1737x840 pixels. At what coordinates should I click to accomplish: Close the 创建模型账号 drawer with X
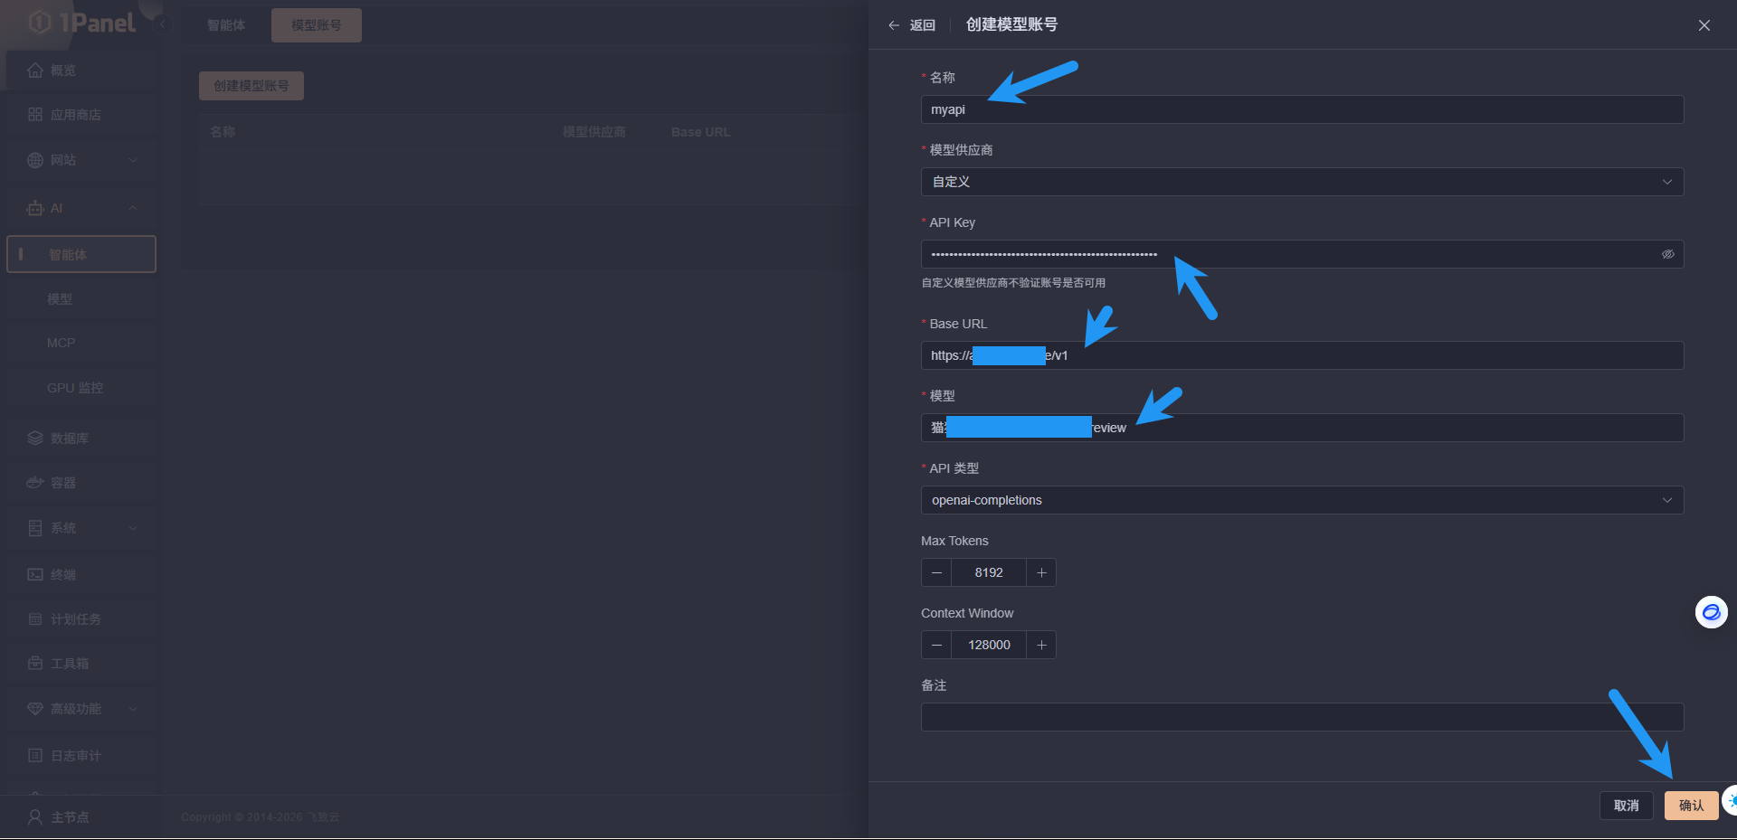point(1704,25)
